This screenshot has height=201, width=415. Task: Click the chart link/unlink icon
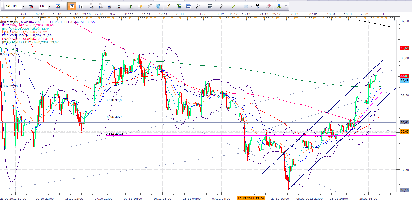(x=31, y=6)
